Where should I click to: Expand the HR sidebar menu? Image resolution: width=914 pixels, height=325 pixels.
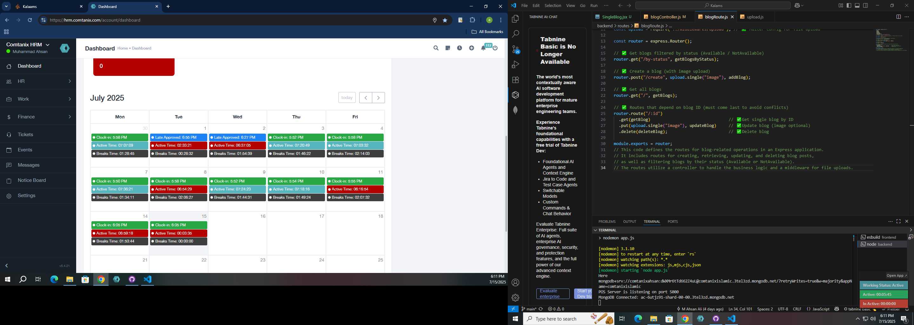[x=38, y=81]
